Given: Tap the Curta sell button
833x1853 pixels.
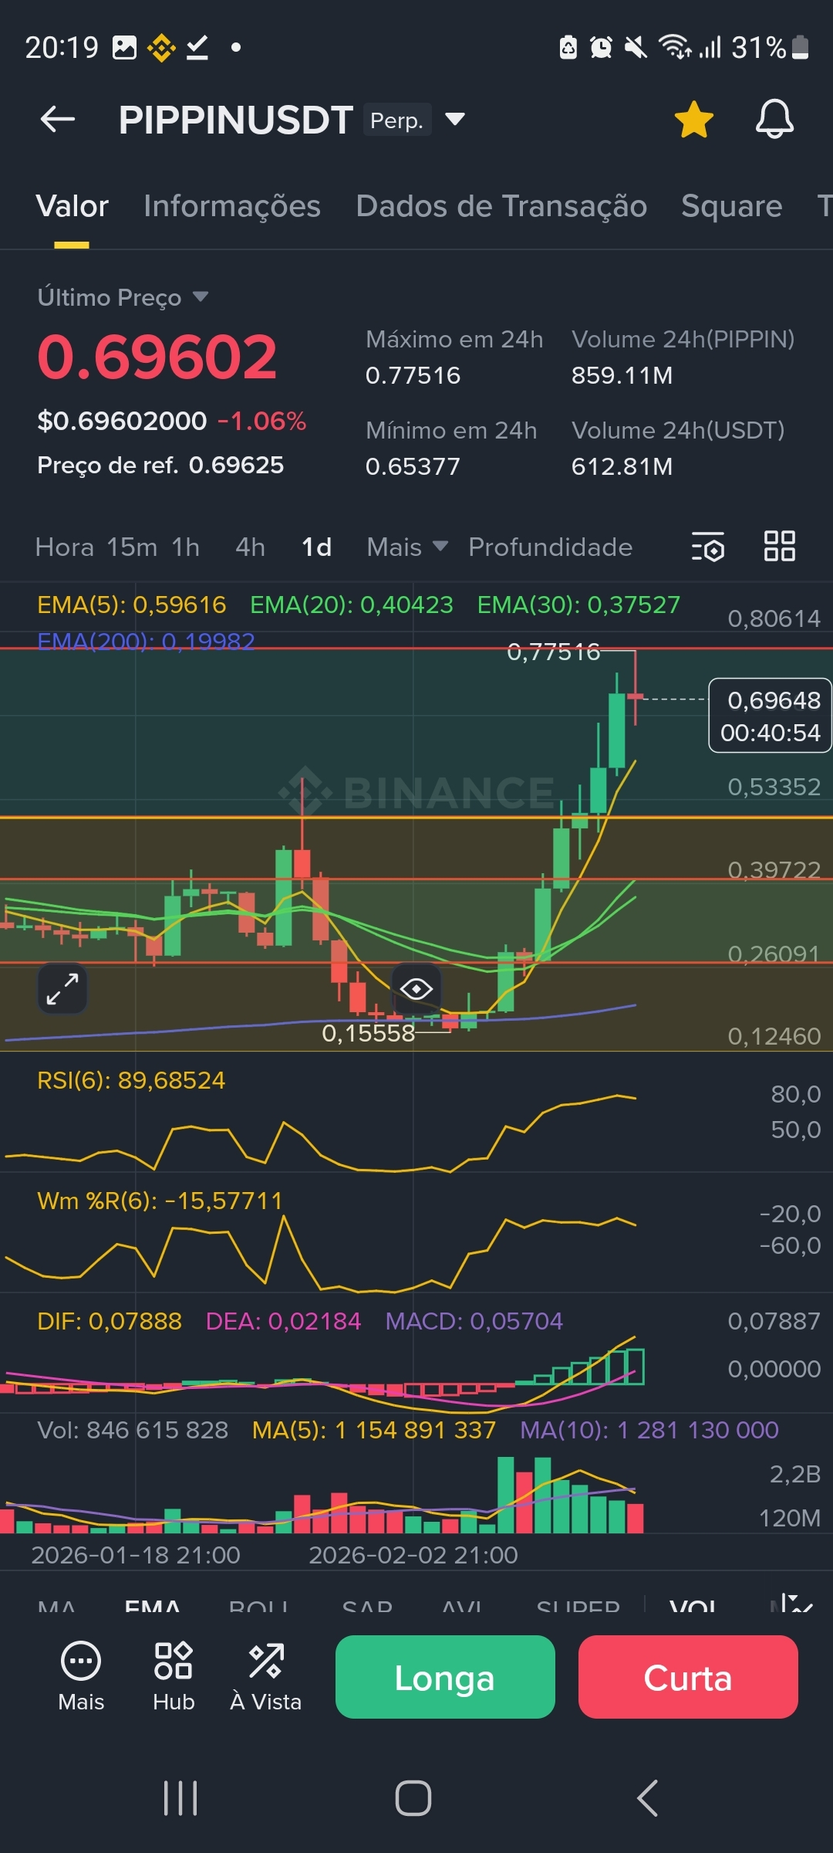Looking at the screenshot, I should click(x=688, y=1677).
